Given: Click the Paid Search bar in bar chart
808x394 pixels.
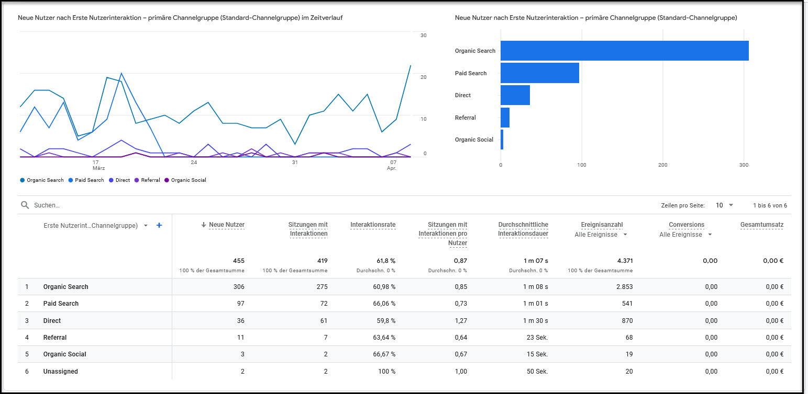Looking at the screenshot, I should [540, 73].
